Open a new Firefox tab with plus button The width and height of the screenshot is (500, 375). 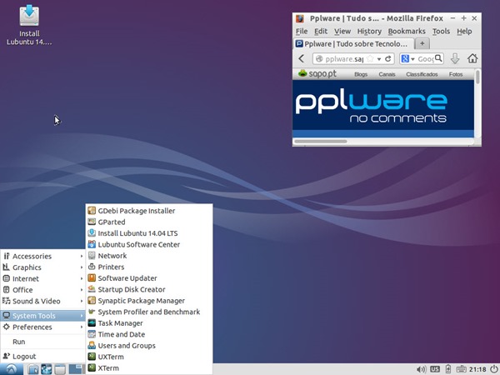pos(422,43)
